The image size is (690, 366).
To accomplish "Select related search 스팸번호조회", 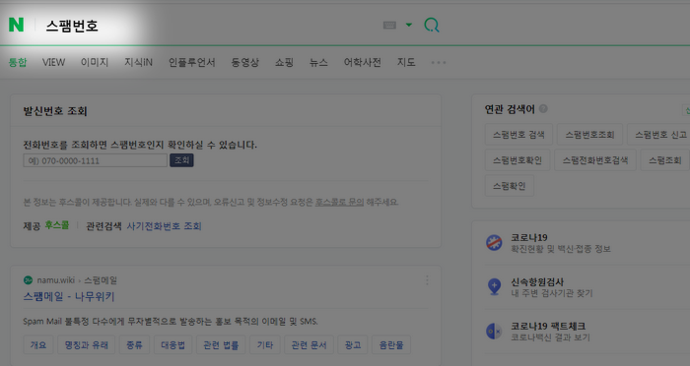I will pyautogui.click(x=589, y=135).
